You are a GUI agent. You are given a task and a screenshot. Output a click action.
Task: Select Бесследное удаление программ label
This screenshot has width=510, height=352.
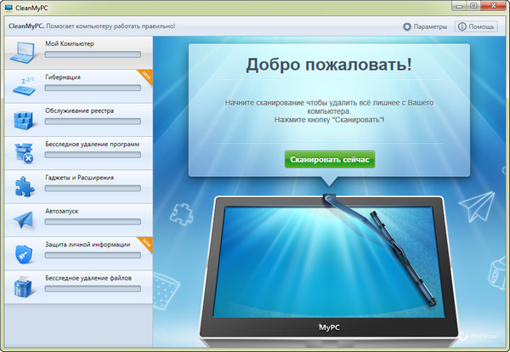[93, 145]
